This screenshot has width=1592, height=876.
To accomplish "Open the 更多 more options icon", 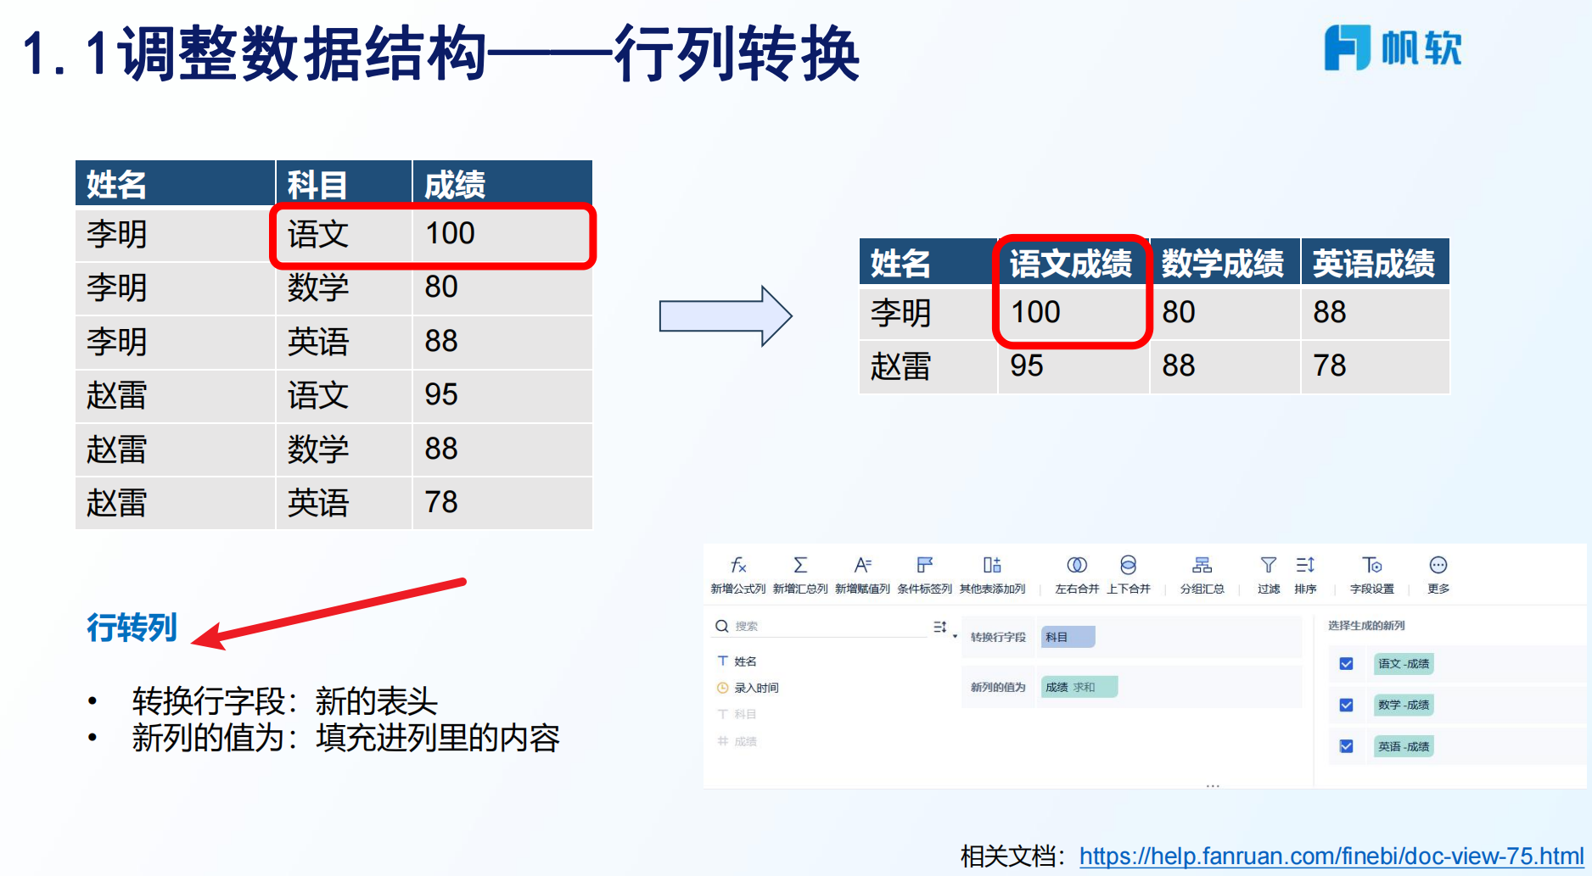I will pos(1438,565).
